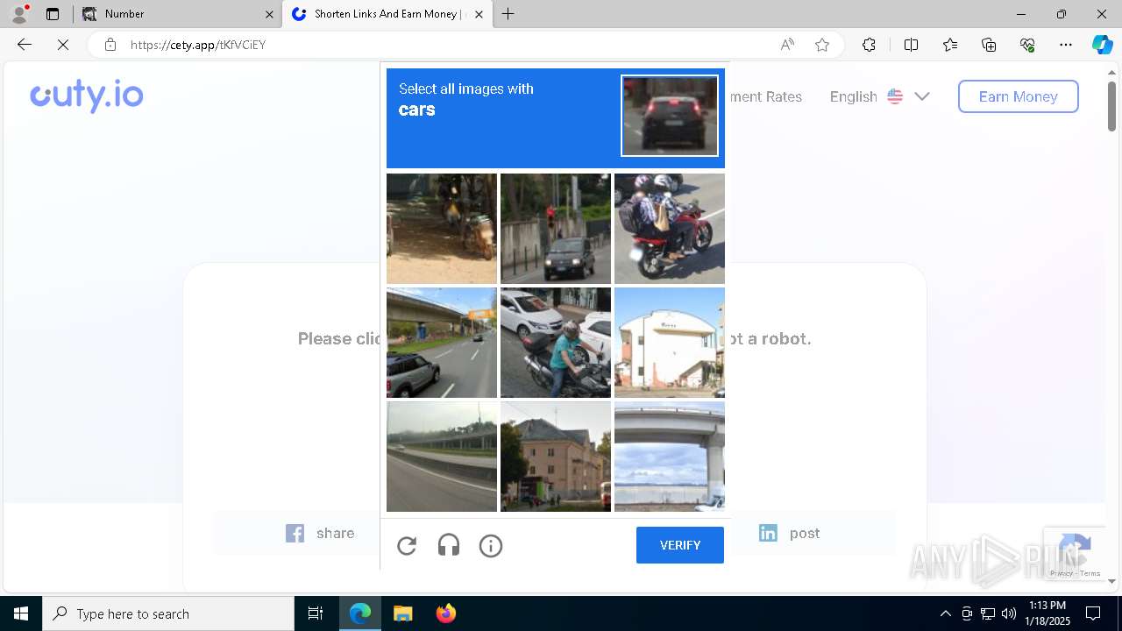Close the Number tab
The image size is (1122, 631).
click(x=269, y=14)
